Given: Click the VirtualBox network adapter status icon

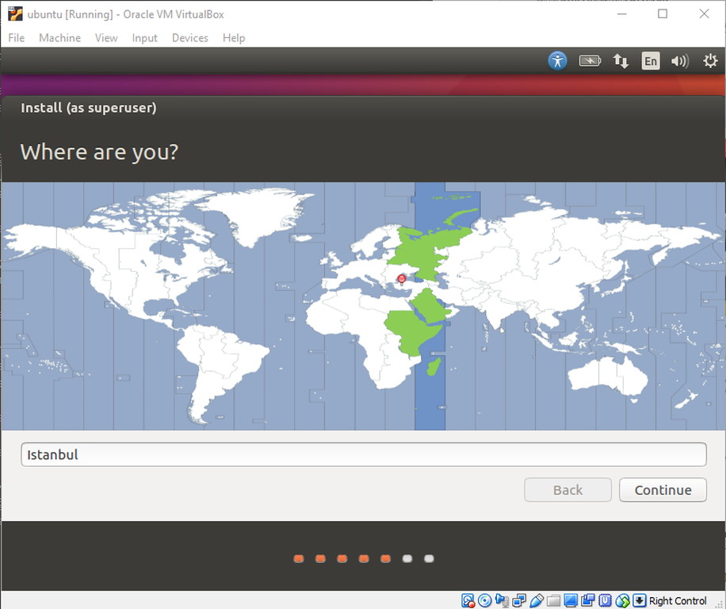Looking at the screenshot, I should point(519,600).
